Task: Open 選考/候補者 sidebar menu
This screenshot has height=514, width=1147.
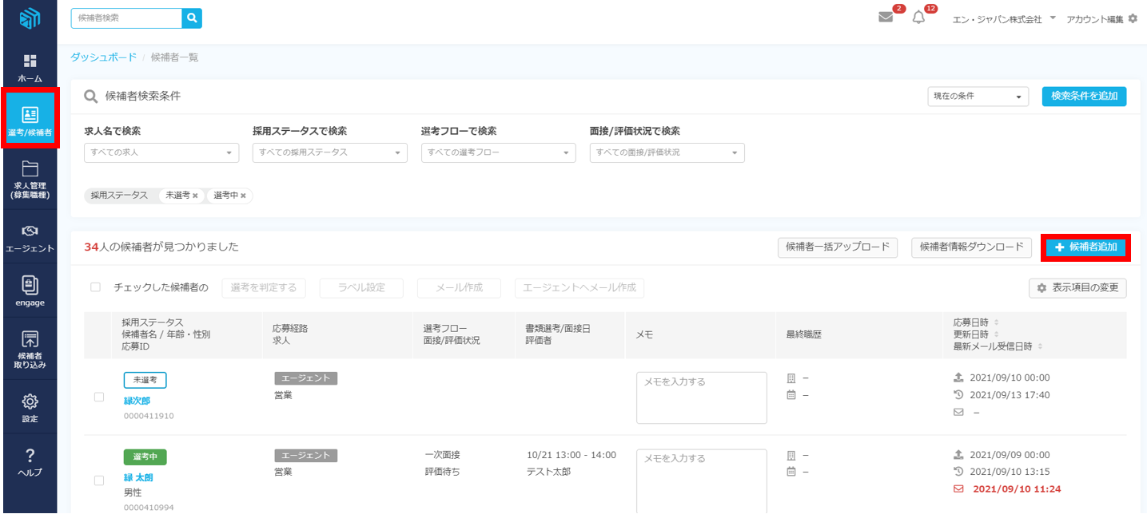Action: 30,119
